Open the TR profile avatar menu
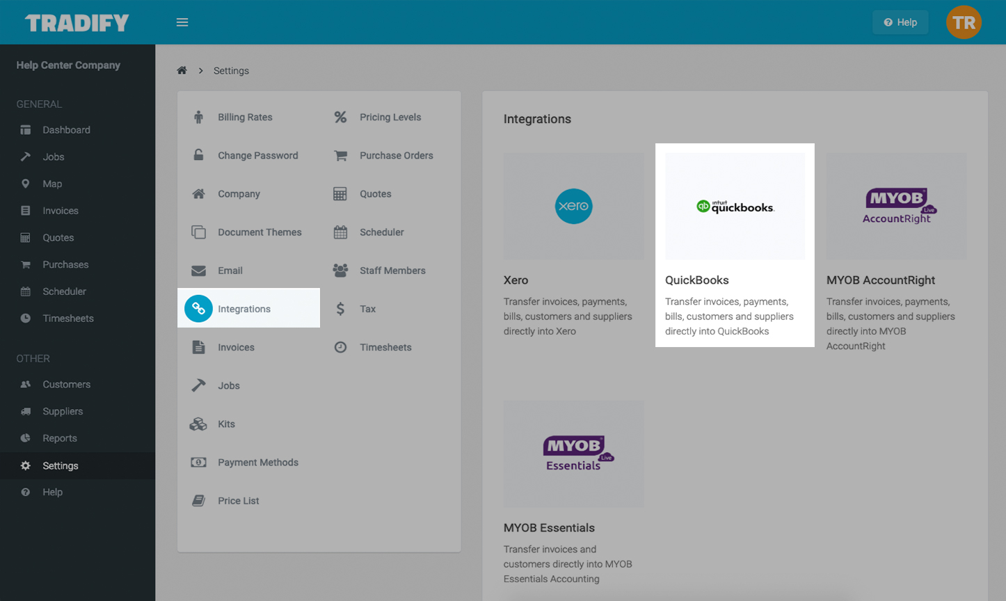The image size is (1006, 601). 964,22
